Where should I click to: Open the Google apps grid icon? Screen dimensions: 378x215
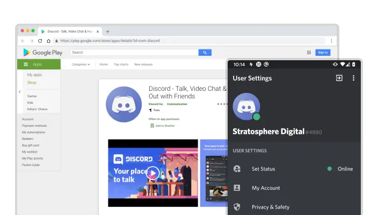(x=309, y=52)
